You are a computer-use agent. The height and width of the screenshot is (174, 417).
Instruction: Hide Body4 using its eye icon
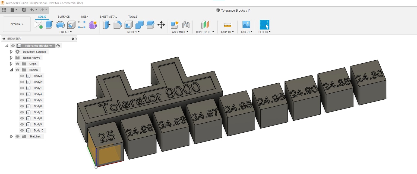22,94
